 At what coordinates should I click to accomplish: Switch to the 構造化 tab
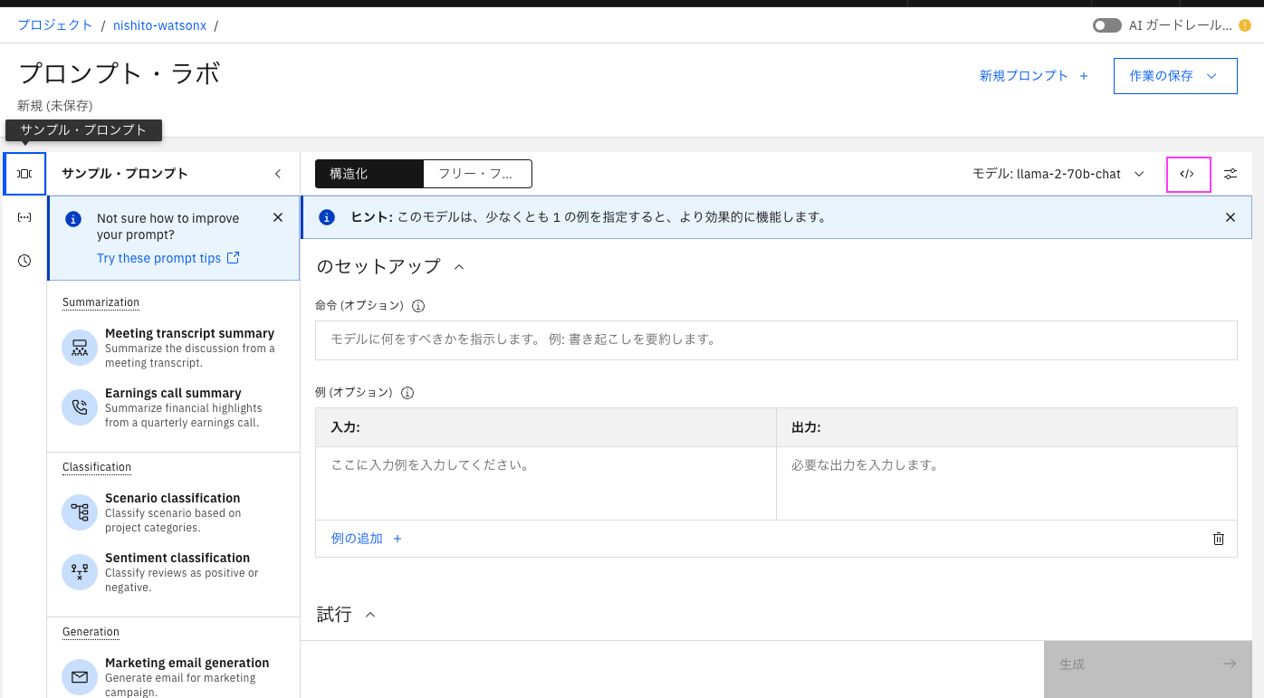coord(369,174)
